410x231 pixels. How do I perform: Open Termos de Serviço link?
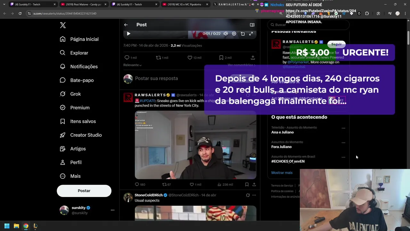pyautogui.click(x=282, y=185)
